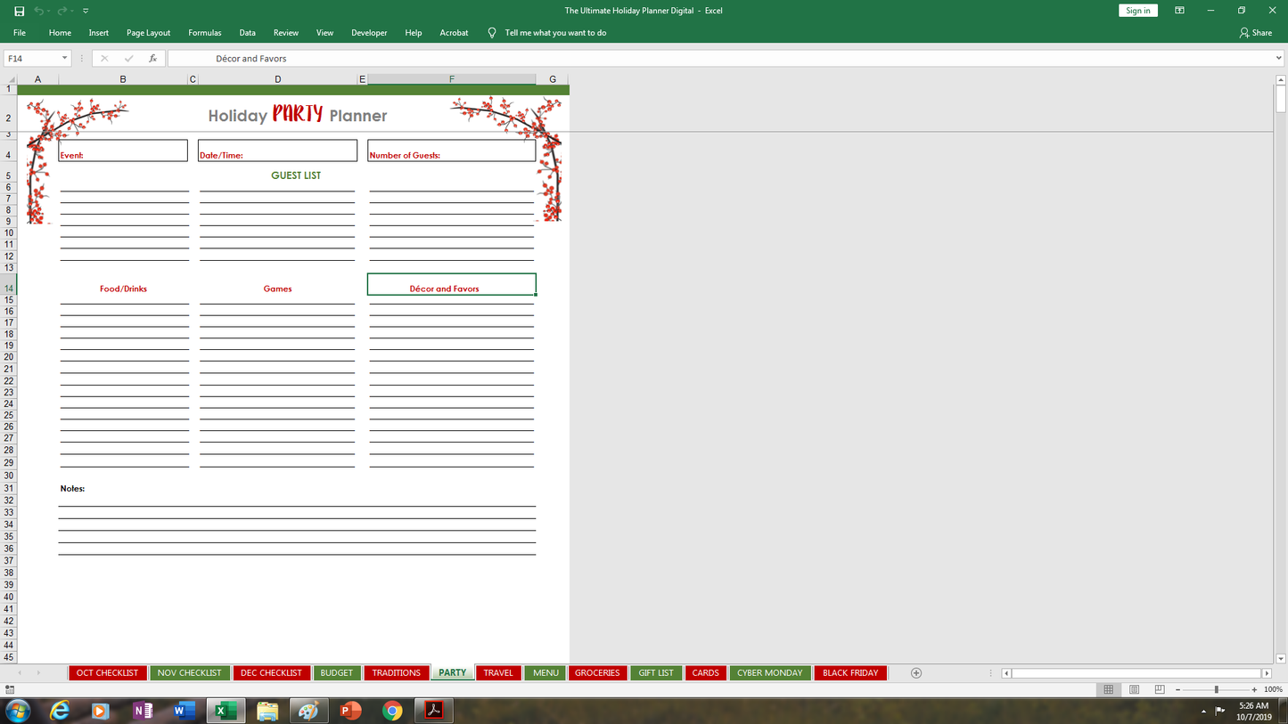Select Page Break Preview view icon
The image size is (1288, 724).
(1159, 689)
